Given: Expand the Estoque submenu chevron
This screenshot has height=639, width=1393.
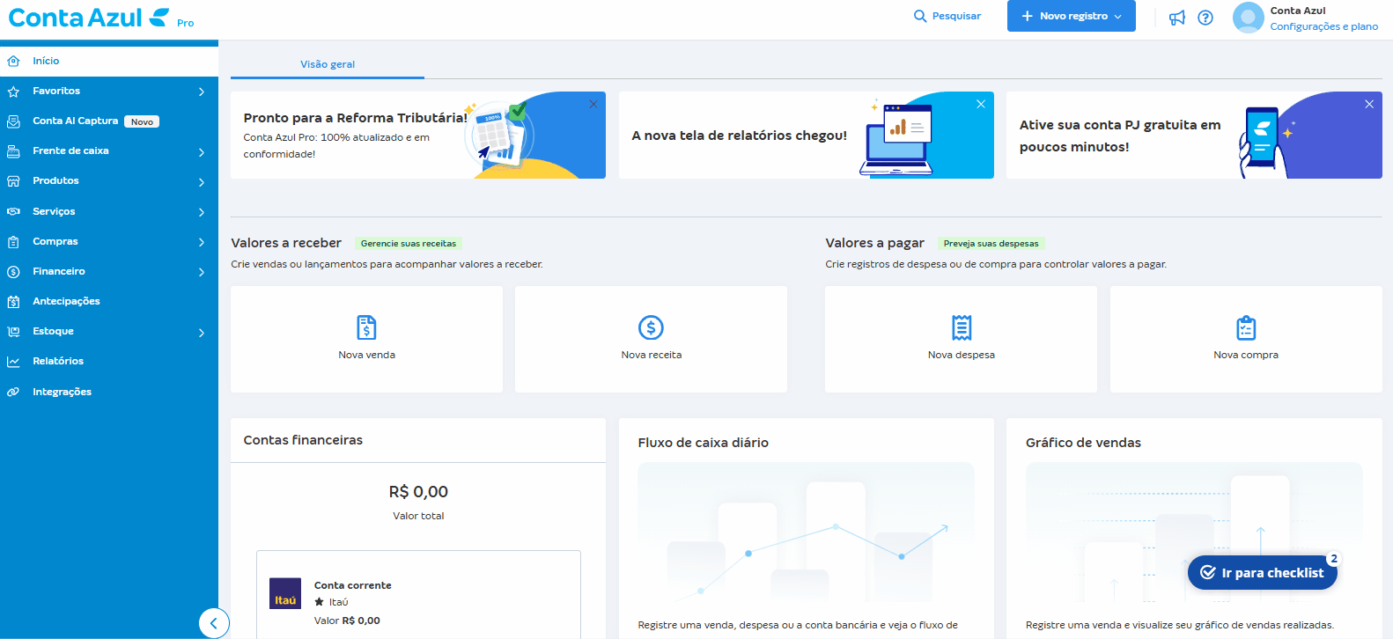Looking at the screenshot, I should tap(202, 332).
